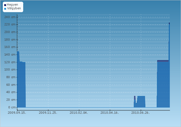The width and height of the screenshot is (181, 127).
Task: Click the 30 cm block near 2010.06.26.
Action: (141, 102)
